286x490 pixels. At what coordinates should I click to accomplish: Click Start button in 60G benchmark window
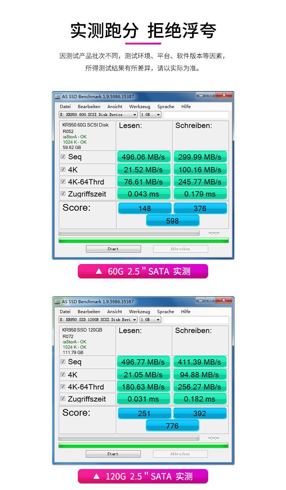click(x=113, y=249)
